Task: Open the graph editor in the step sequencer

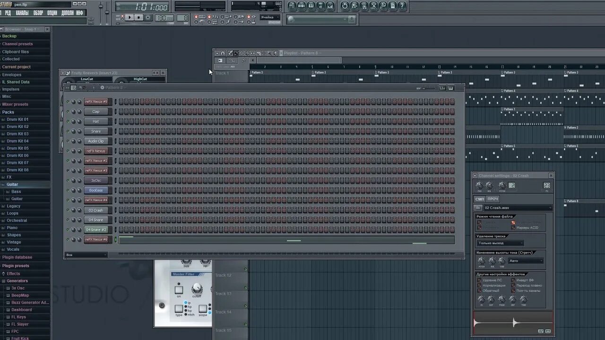Action: point(442,88)
